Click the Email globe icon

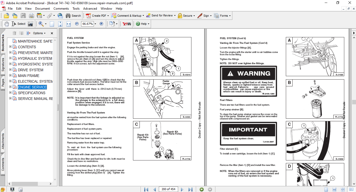[x=60, y=16]
